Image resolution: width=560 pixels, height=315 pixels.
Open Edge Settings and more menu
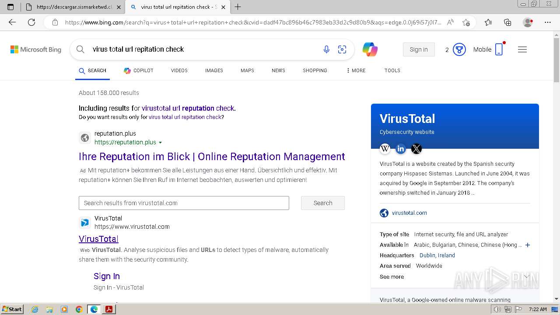tap(548, 22)
